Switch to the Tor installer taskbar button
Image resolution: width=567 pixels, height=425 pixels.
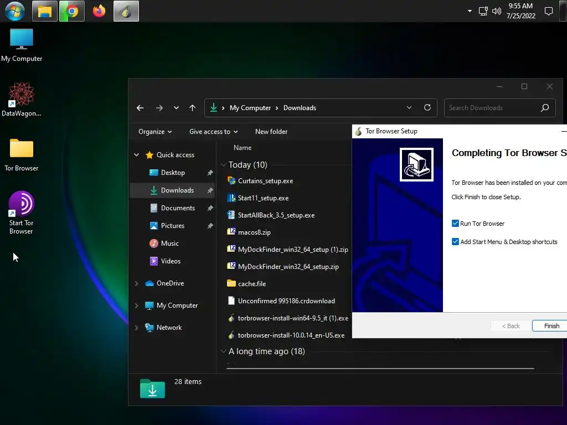point(126,11)
